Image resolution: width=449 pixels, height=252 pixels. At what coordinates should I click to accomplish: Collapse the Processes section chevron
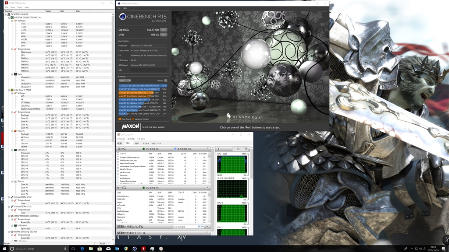[208, 149]
